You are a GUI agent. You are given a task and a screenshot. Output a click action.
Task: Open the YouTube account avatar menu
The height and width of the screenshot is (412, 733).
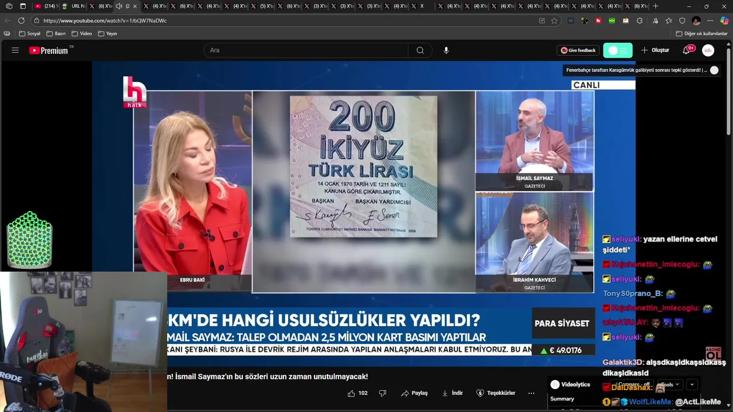click(x=708, y=50)
